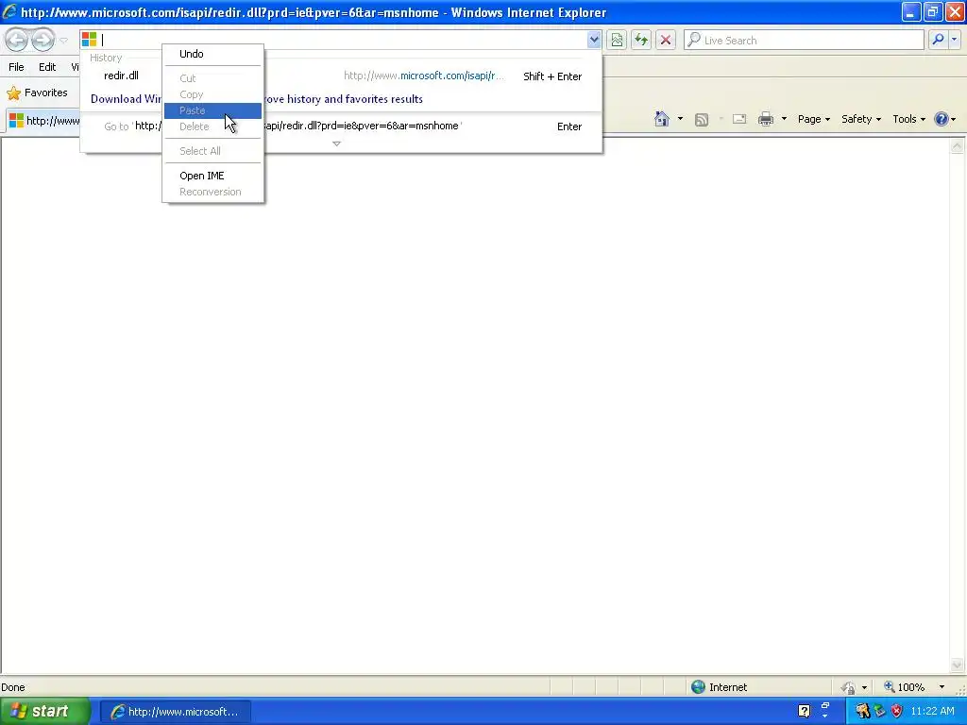Choose Undo in the context menu
Image resolution: width=967 pixels, height=725 pixels.
click(212, 54)
